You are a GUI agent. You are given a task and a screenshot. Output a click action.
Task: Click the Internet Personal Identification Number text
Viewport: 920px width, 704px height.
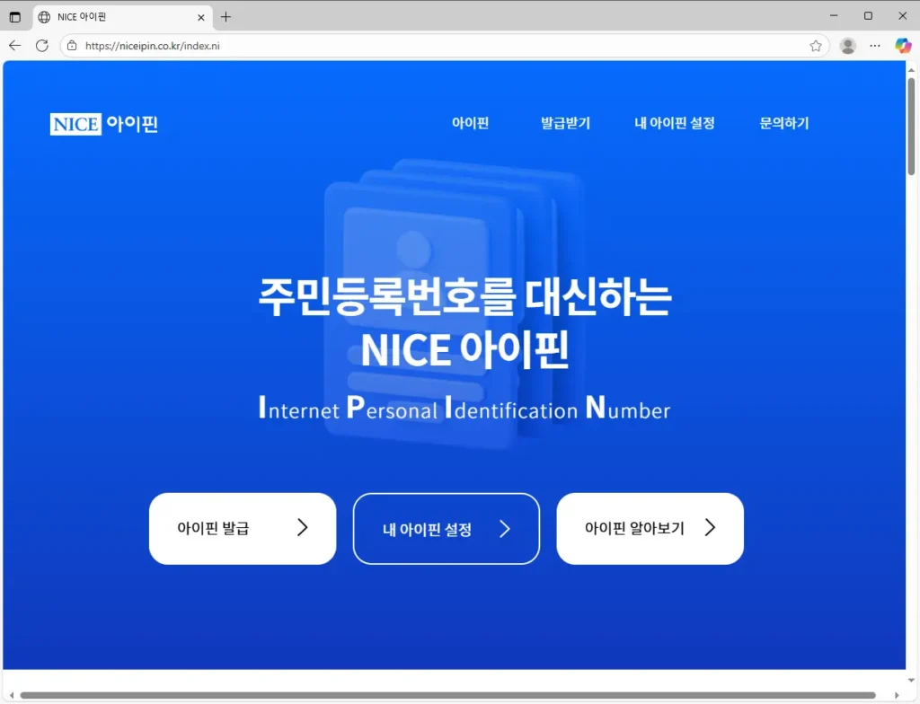click(464, 408)
